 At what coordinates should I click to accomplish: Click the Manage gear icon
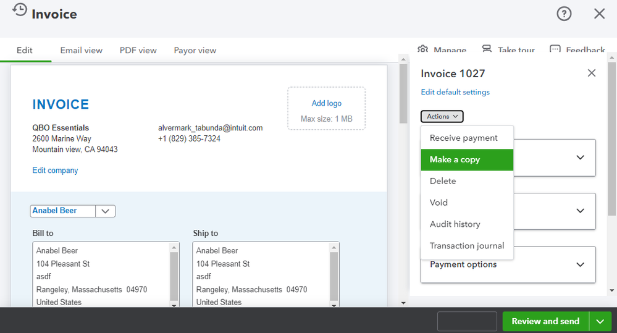click(422, 49)
